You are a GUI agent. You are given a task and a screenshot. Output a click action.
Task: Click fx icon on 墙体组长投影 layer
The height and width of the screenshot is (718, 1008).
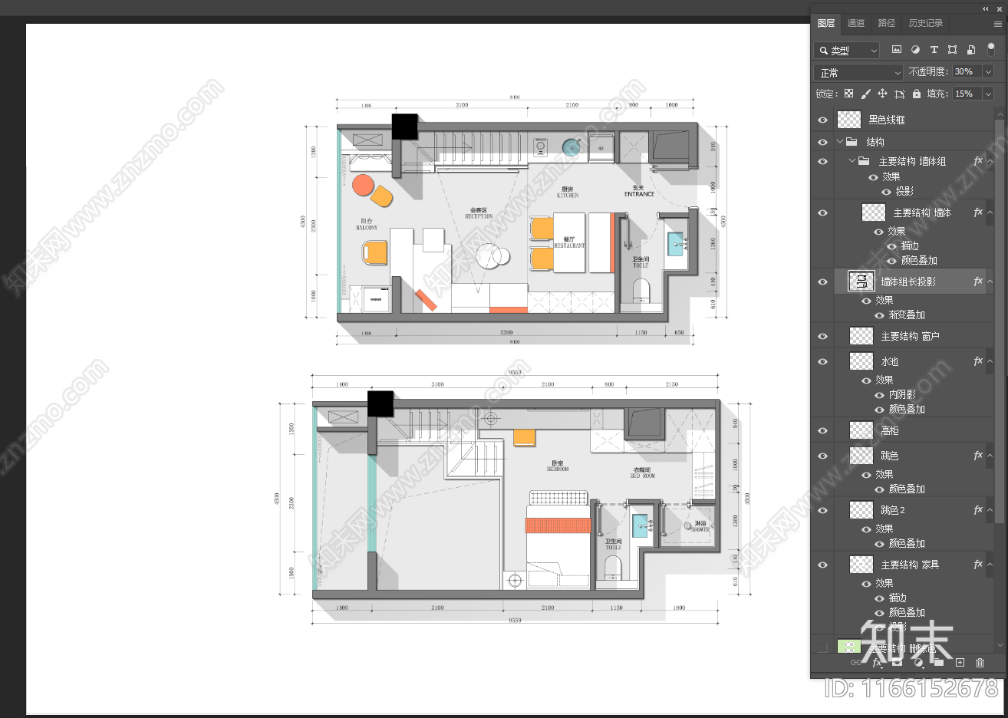click(978, 282)
